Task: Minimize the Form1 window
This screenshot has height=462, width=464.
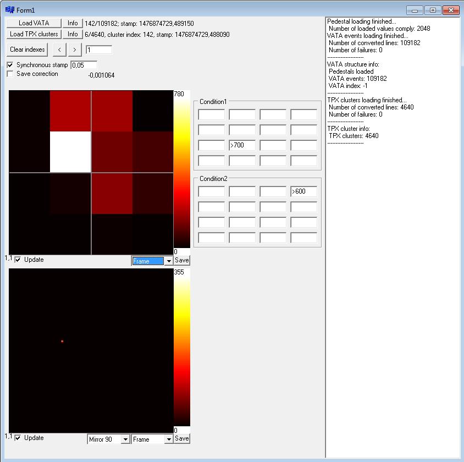Action: click(x=415, y=10)
